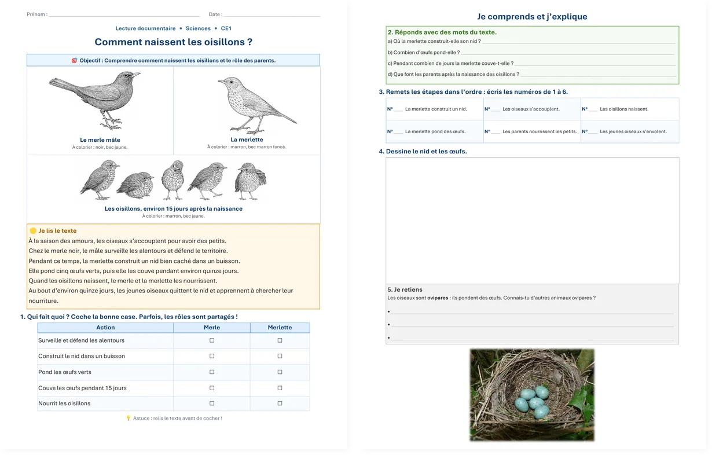Click the caption 'La merlette'
Screen dimensions: 712x455
click(247, 140)
